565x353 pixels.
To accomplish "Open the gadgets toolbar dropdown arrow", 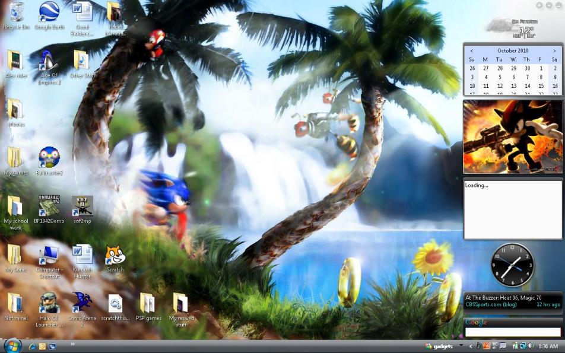I will 461,345.
